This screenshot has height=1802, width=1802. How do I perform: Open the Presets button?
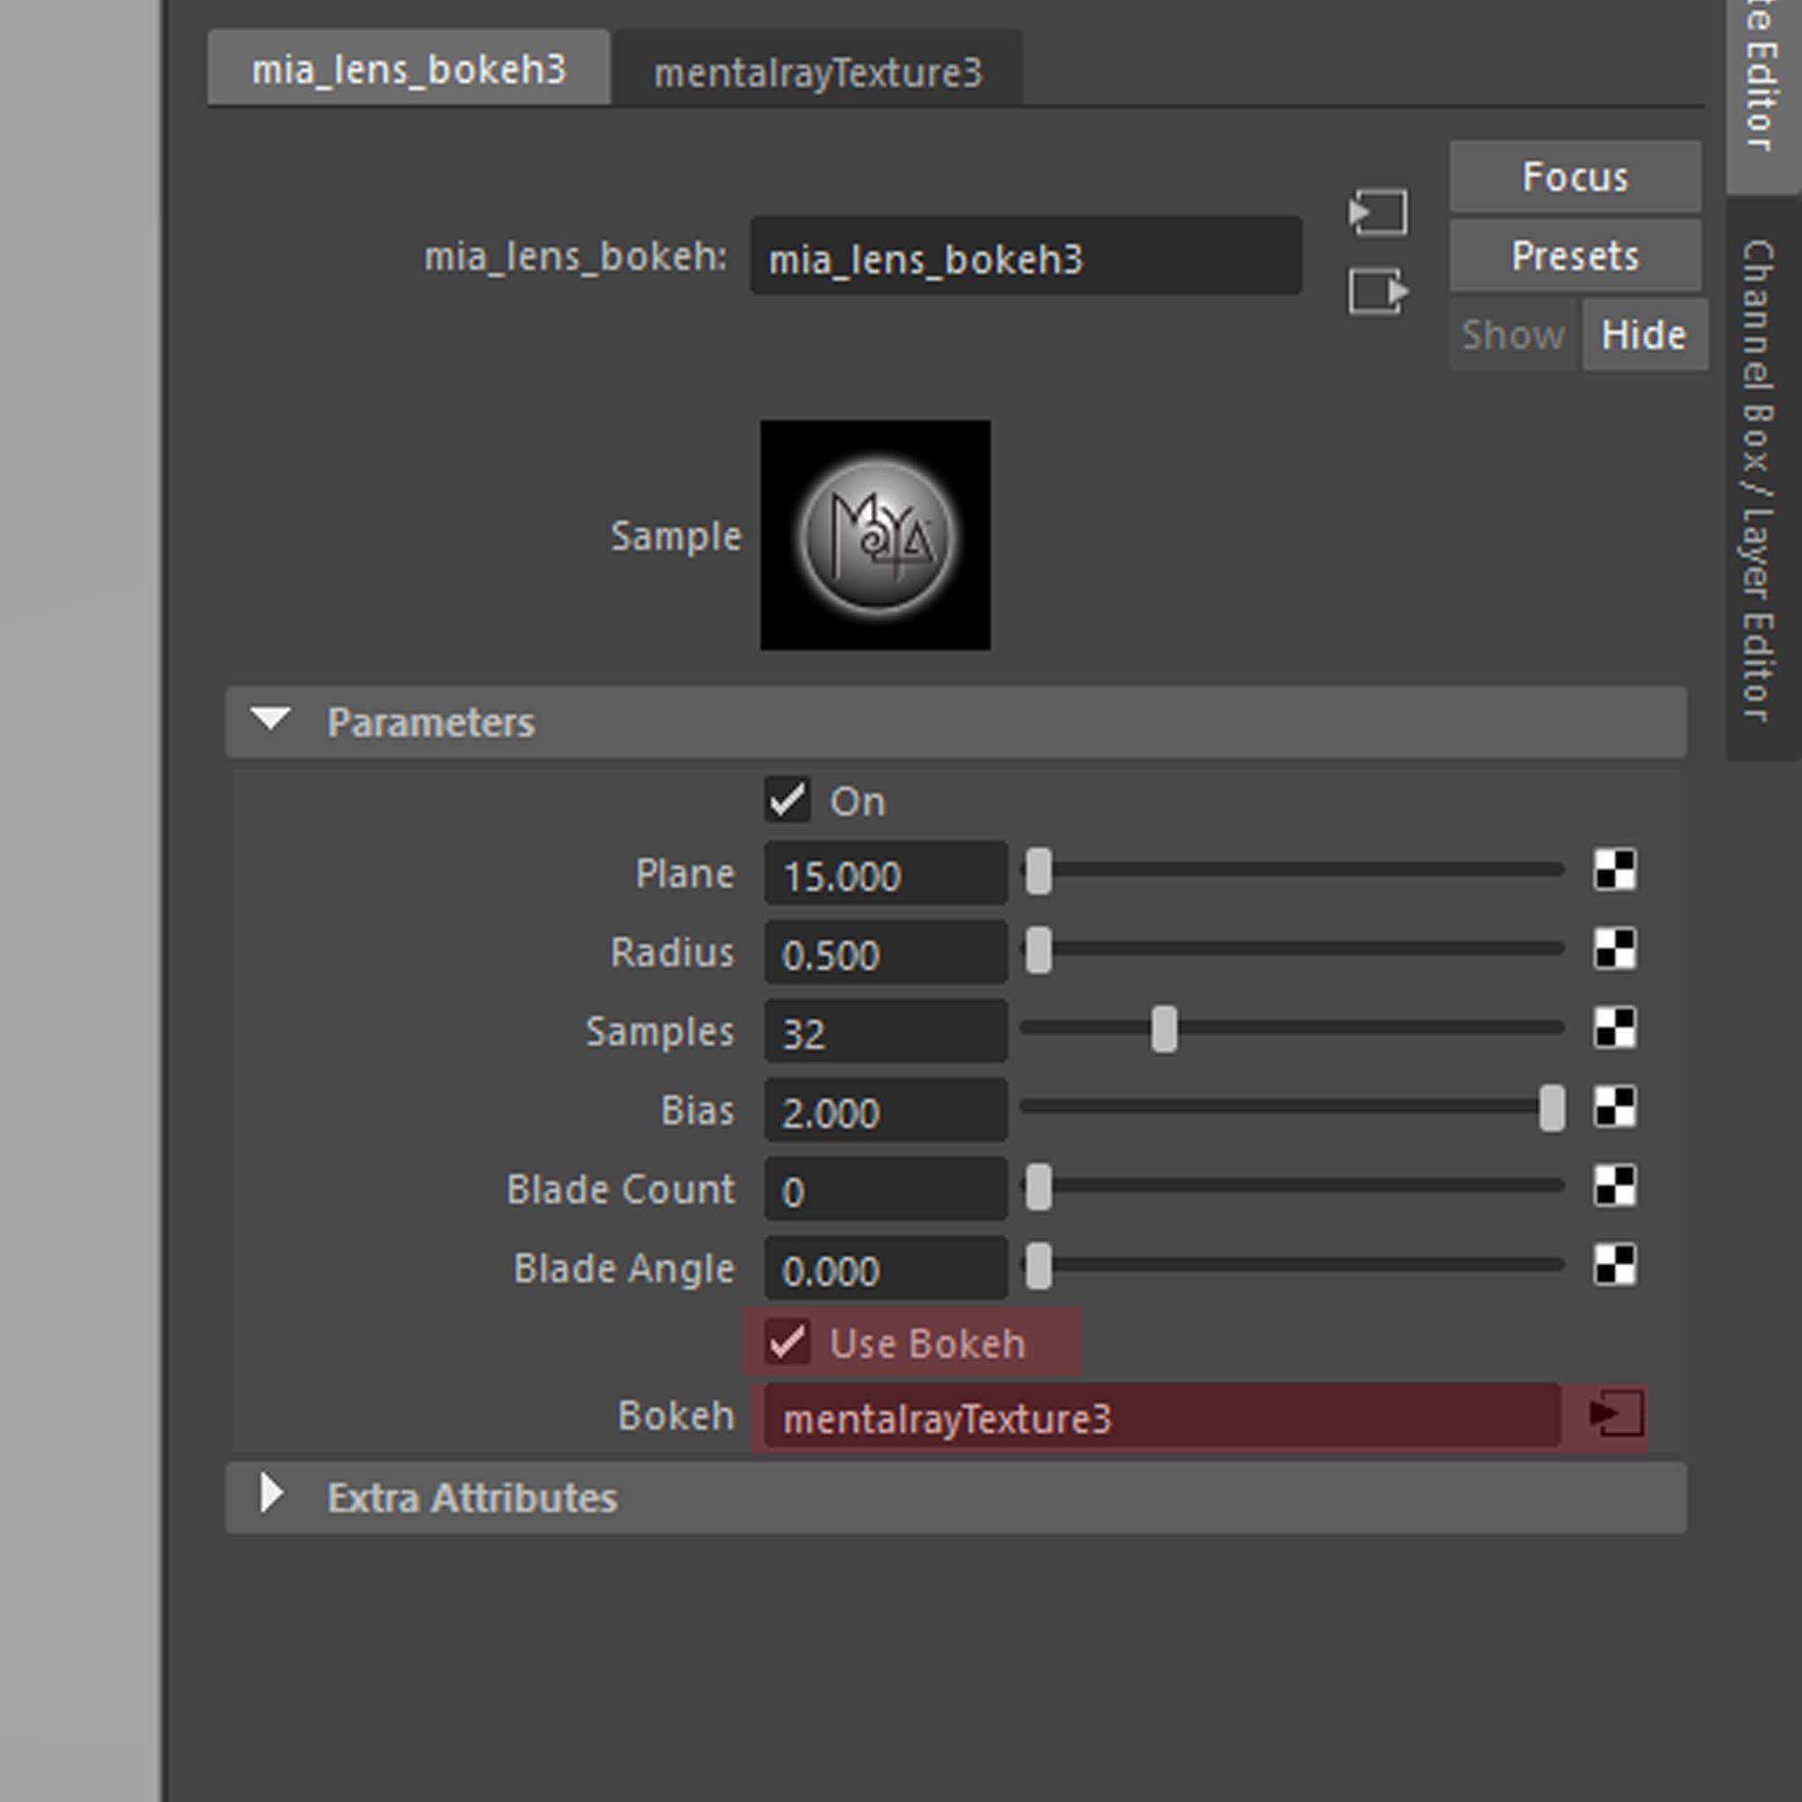(1574, 255)
